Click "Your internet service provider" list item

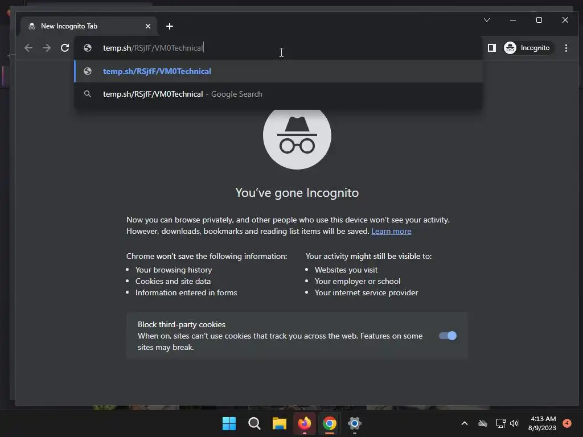pyautogui.click(x=366, y=293)
